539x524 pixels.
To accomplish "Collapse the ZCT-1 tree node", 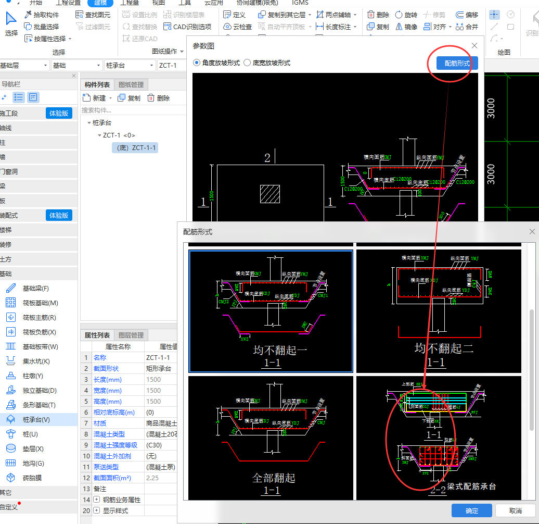I will pos(100,135).
